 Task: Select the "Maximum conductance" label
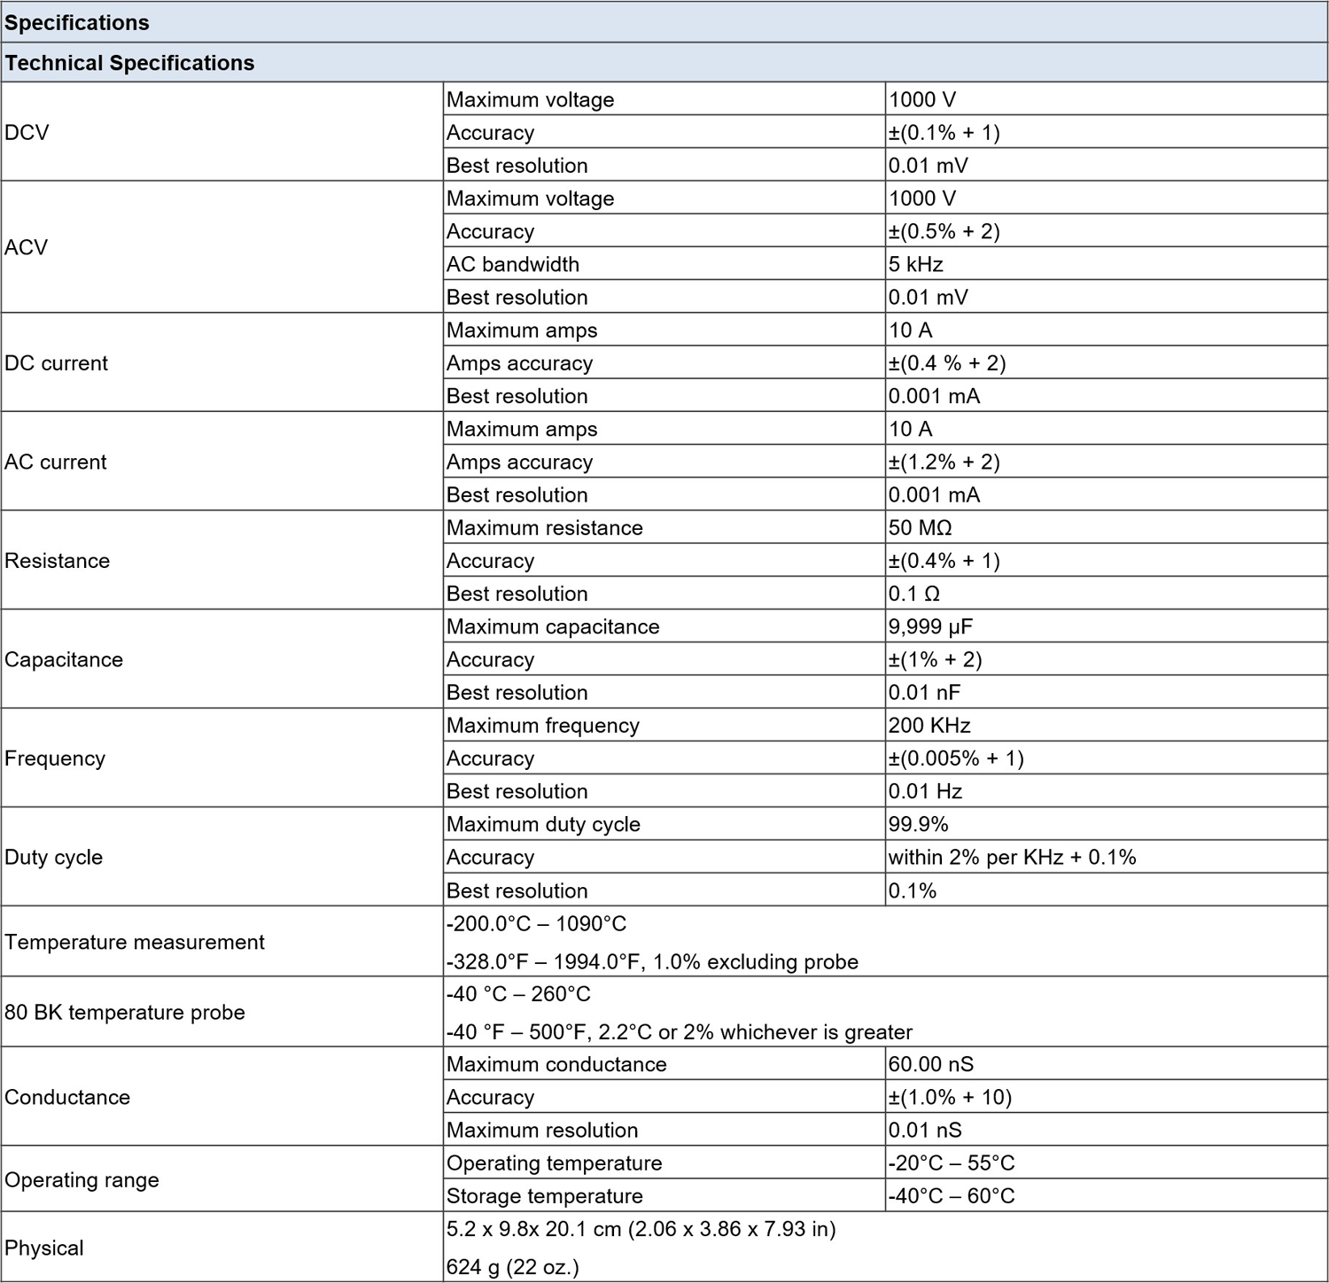pyautogui.click(x=556, y=1064)
